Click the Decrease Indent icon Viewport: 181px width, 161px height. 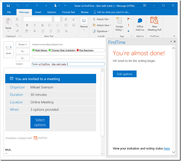click(66, 25)
